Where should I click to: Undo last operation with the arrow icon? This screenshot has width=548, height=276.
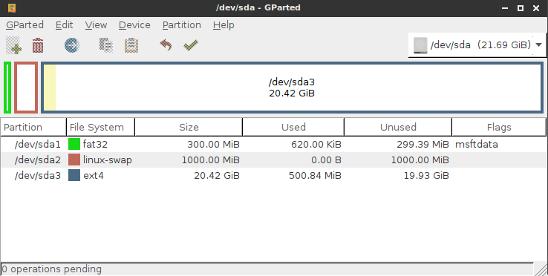(x=166, y=45)
